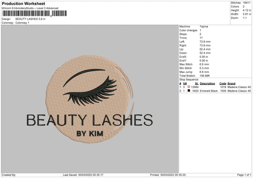Select the design name 'BEAUTY LASHES 5,8 in'
This screenshot has height=178, width=253.
click(x=30, y=19)
